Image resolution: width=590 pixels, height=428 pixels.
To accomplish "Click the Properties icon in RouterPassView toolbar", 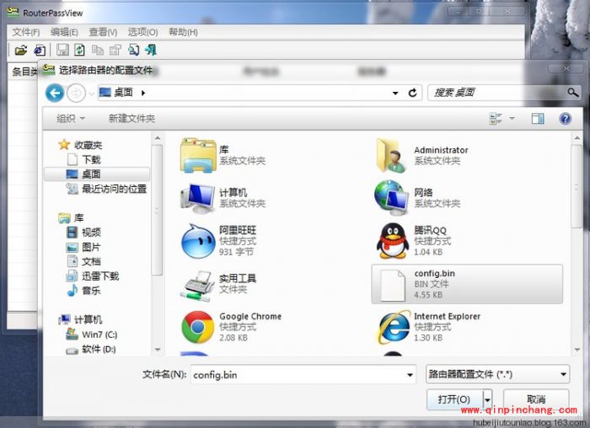I will tap(115, 50).
